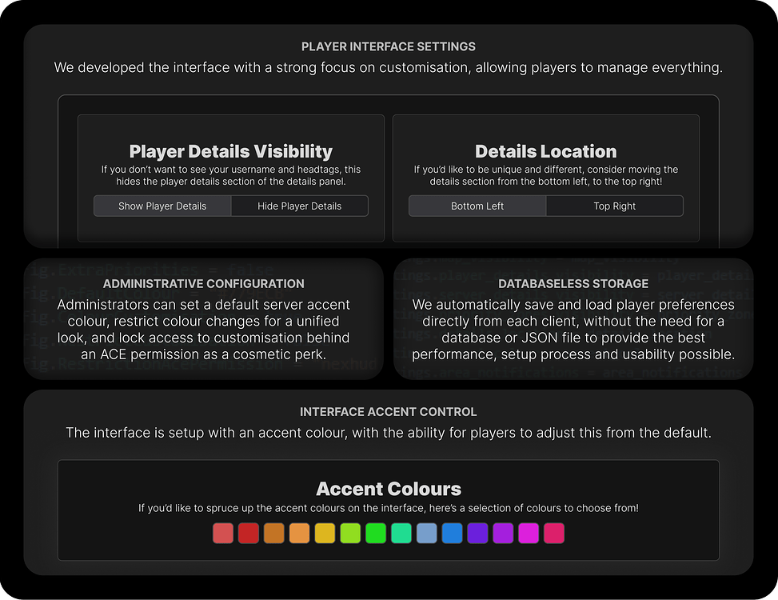Image resolution: width=778 pixels, height=600 pixels.
Task: Choose the deep purple accent colour
Action: [478, 533]
